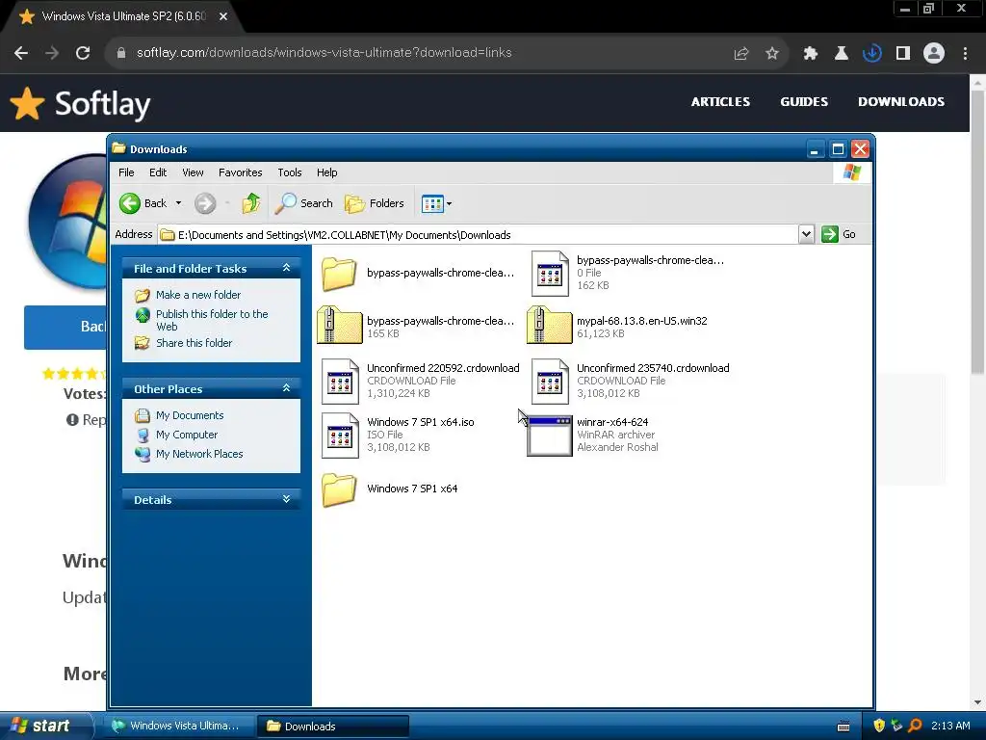
Task: Click the magnifier tray icon
Action: (915, 726)
